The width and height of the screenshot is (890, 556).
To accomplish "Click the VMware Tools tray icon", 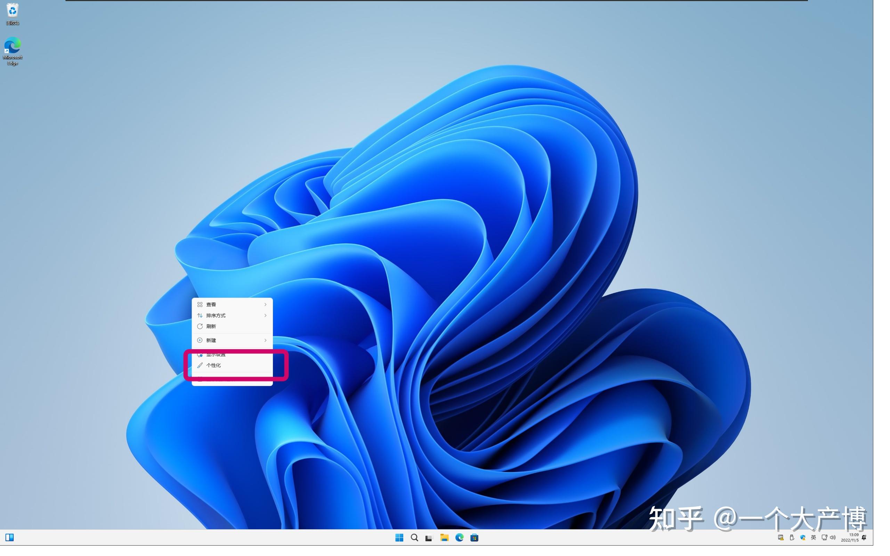I will click(780, 538).
